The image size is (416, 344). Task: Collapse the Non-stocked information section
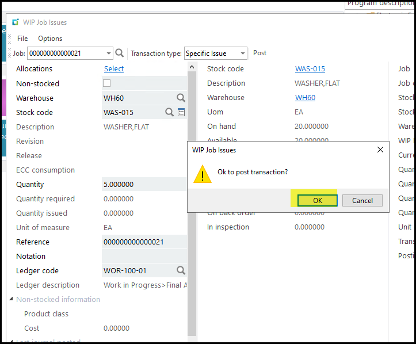coord(12,300)
